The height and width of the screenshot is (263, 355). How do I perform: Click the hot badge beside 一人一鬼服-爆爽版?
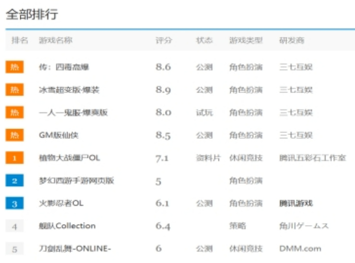tap(14, 112)
